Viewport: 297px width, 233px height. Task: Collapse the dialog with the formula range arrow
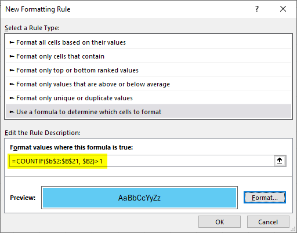pyautogui.click(x=280, y=161)
